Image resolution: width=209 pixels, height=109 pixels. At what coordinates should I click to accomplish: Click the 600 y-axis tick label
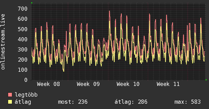(23, 19)
